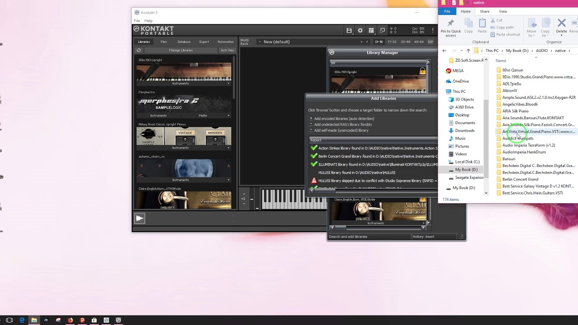Select 'ARIA Silk Piano' folder in Explorer
This screenshot has height=325, width=578.
515,111
